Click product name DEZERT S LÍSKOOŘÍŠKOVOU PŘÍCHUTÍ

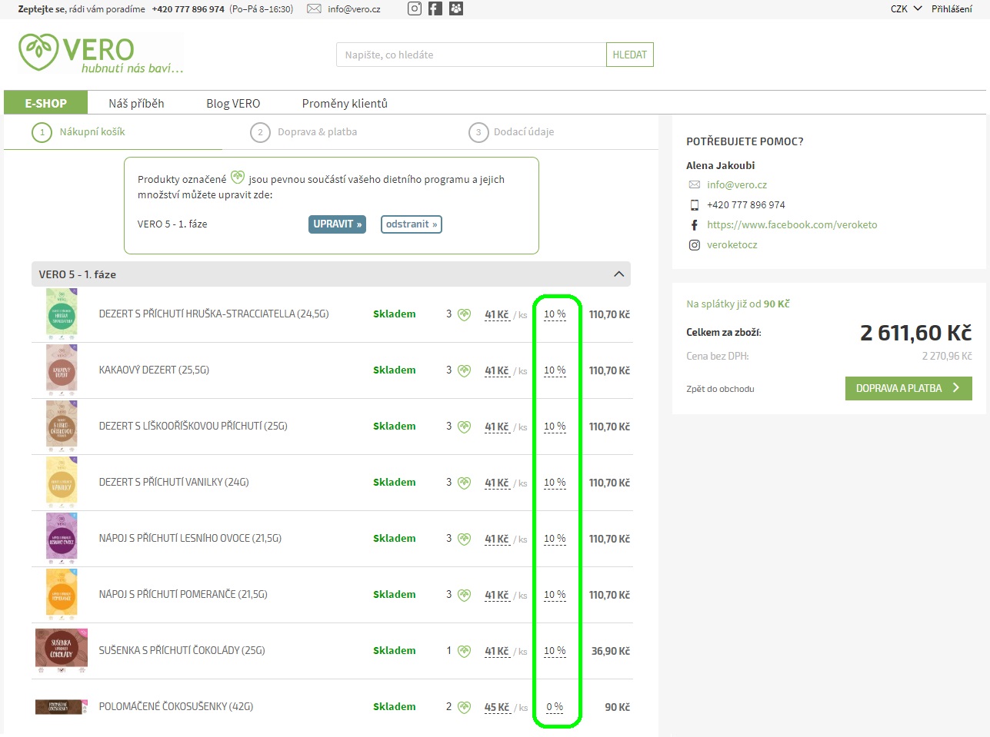pyautogui.click(x=193, y=427)
